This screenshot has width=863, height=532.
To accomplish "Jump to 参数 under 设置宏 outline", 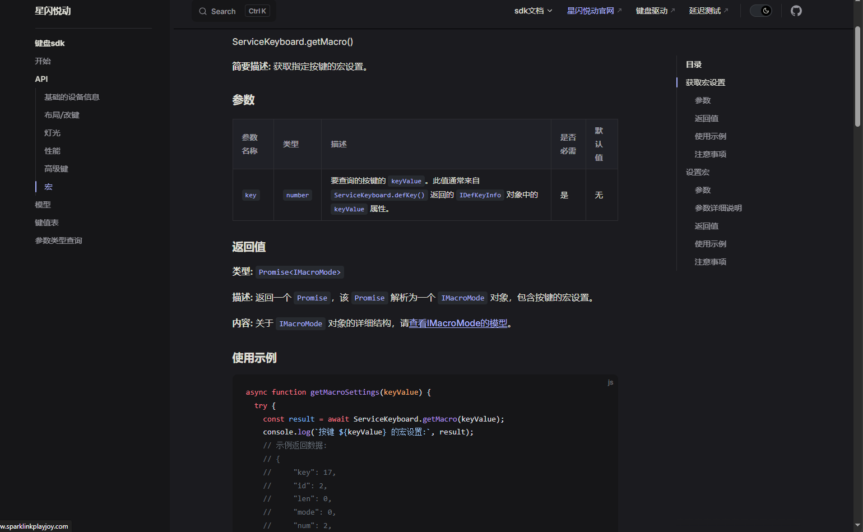I will tap(703, 190).
